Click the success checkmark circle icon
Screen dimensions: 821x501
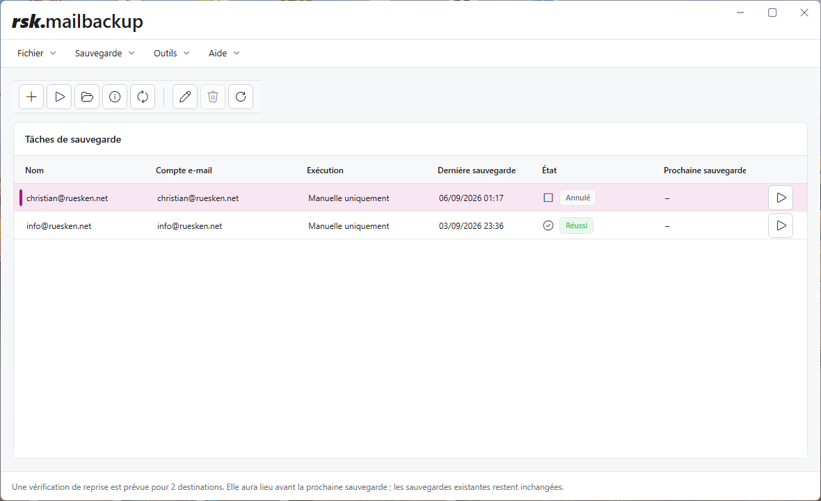[x=548, y=225]
